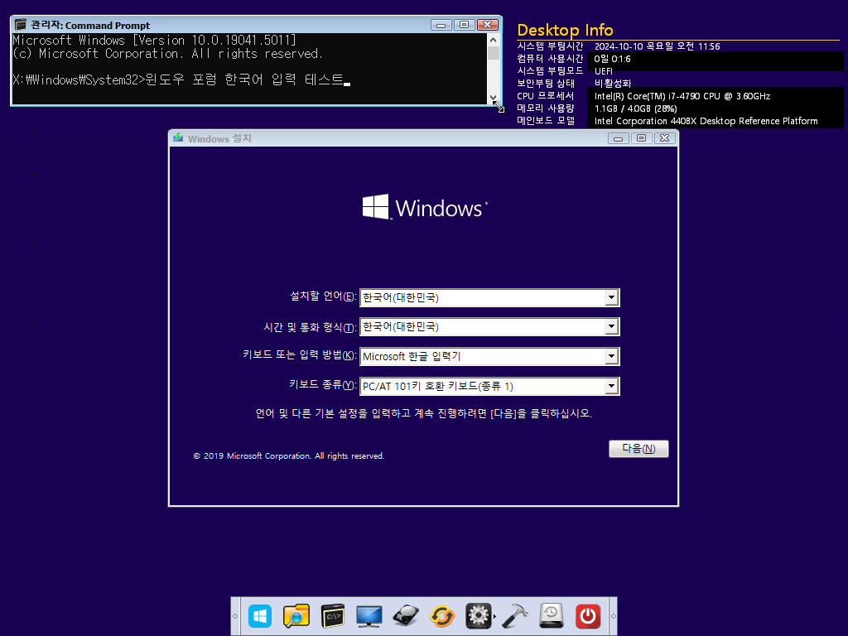This screenshot has width=848, height=636.
Task: Minimize the Command Prompt window
Action: tap(441, 25)
